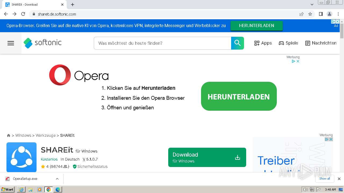Click the Kostenlos label
The width and height of the screenshot is (344, 193).
pyautogui.click(x=49, y=159)
